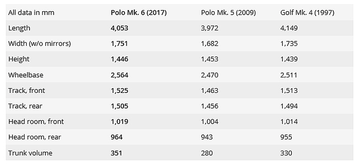Viewport: 357px width, 165px height.
Task: Select the Polo Mk. 5 height value 1,453
Action: coord(209,59)
